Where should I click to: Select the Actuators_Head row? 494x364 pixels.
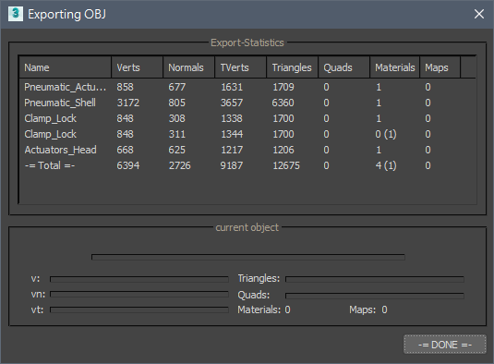(x=247, y=150)
